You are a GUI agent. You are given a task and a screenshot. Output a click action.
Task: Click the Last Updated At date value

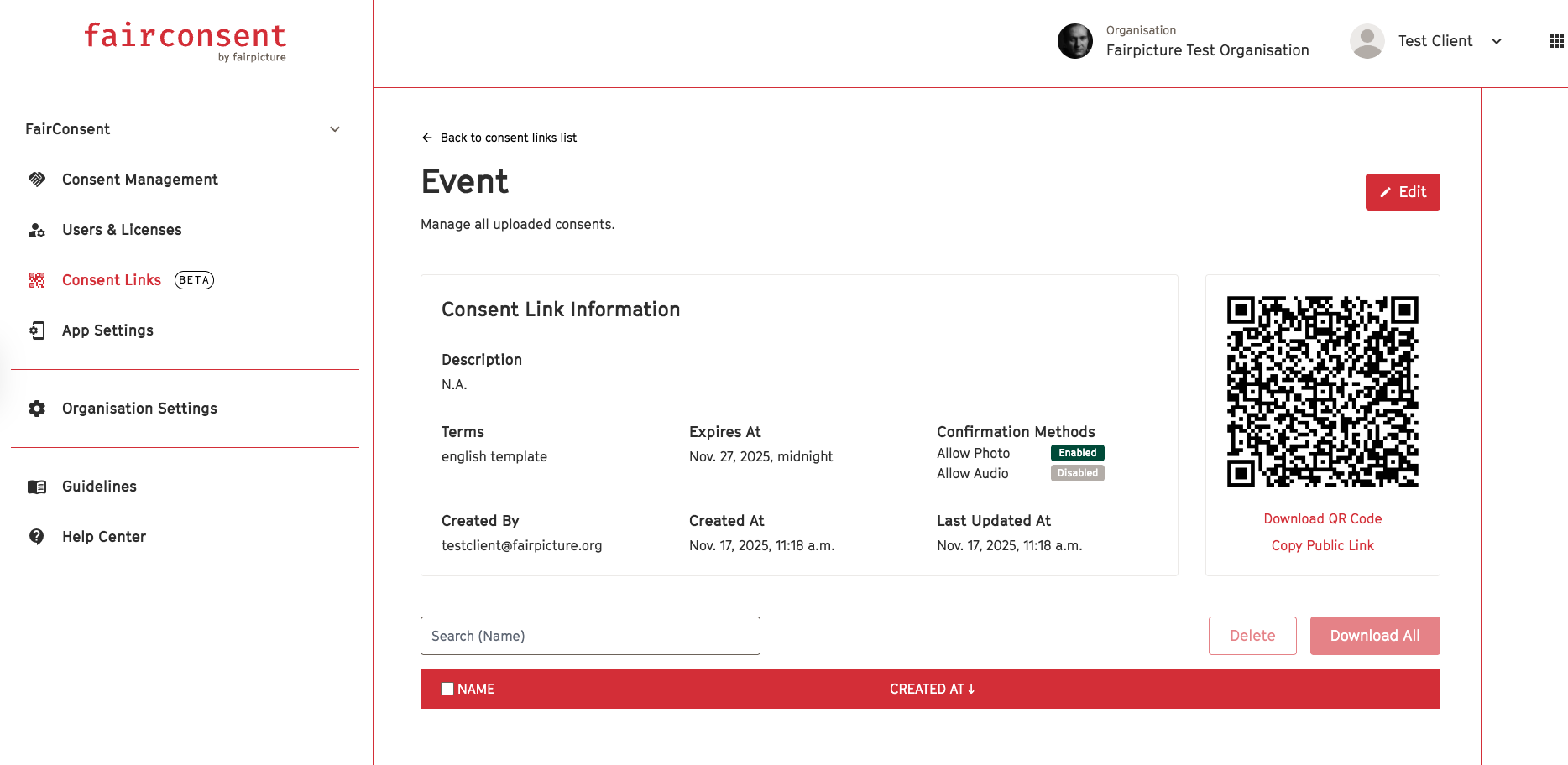click(1010, 546)
